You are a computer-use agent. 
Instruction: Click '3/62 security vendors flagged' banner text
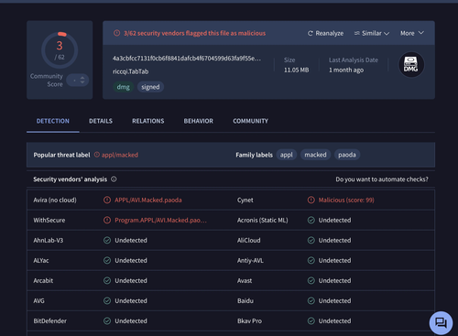[x=194, y=33]
